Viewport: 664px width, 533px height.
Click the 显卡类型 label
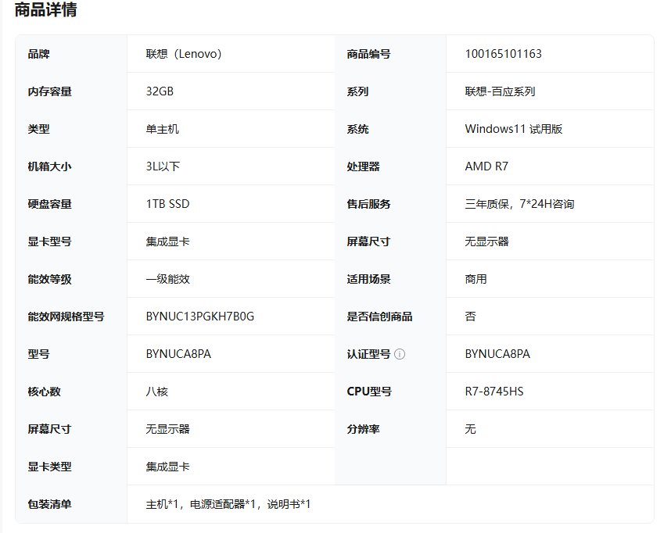(49, 467)
